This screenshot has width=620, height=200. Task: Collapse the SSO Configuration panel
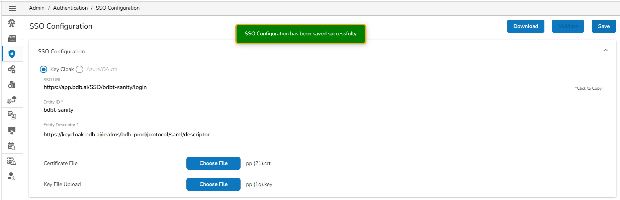(x=605, y=50)
